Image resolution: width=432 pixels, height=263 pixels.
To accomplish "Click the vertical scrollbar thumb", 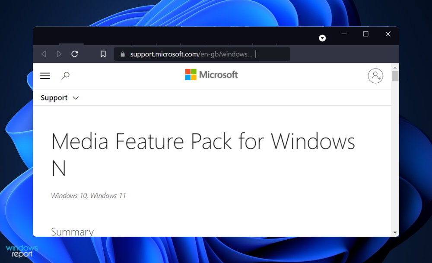I will click(x=395, y=76).
